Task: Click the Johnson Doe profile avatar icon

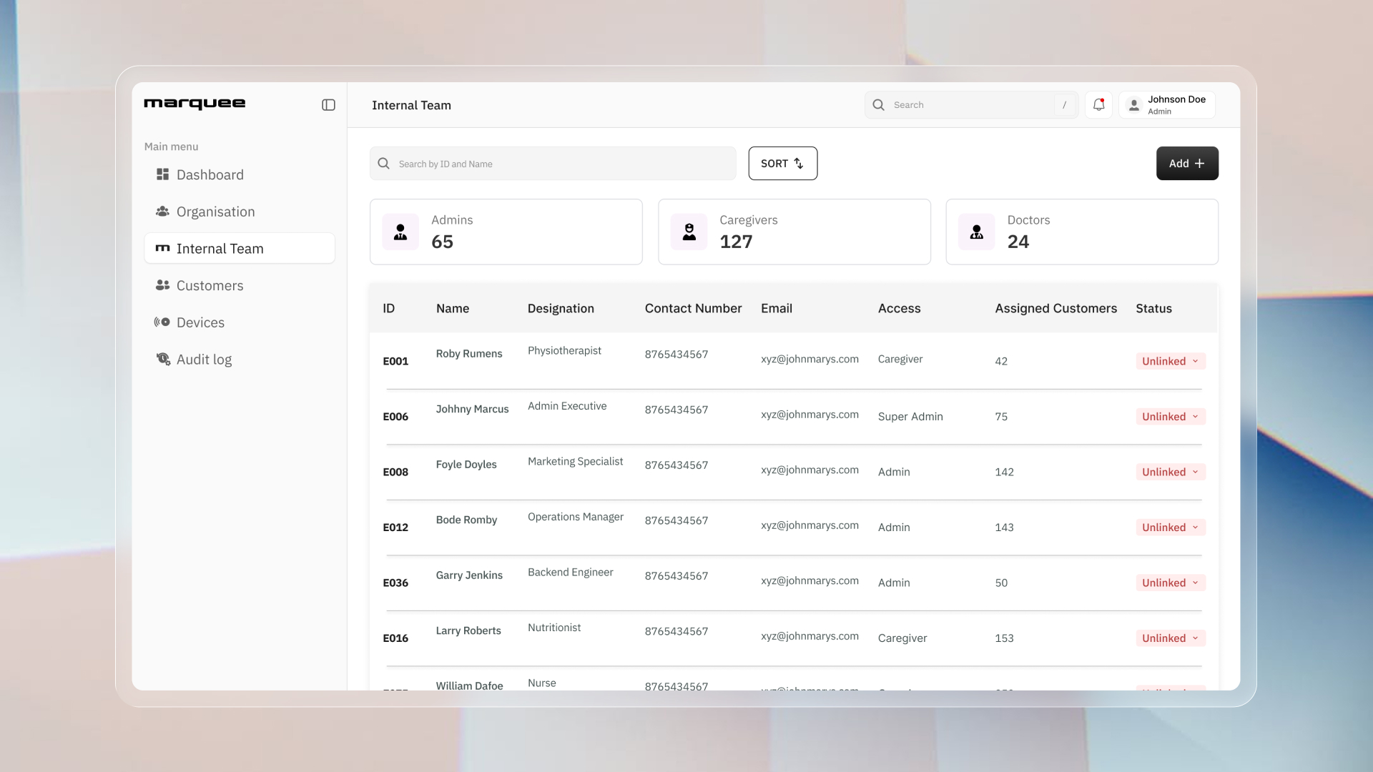Action: (1133, 105)
